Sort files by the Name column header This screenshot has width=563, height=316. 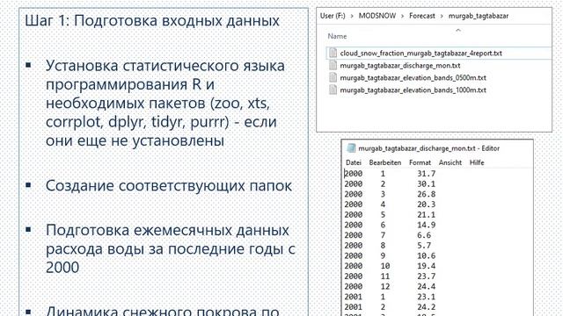pyautogui.click(x=337, y=36)
